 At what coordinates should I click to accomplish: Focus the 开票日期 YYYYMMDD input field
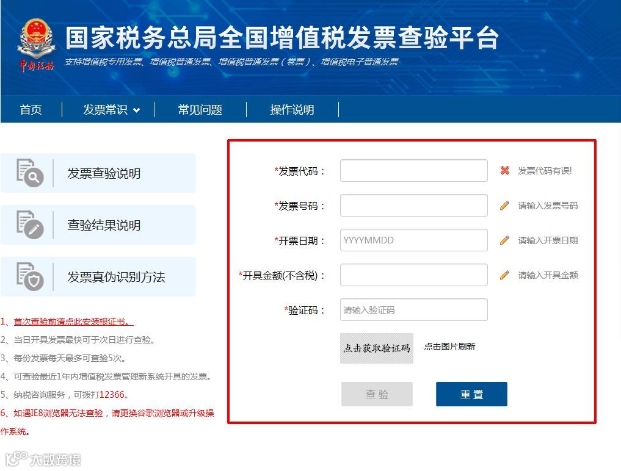(414, 240)
